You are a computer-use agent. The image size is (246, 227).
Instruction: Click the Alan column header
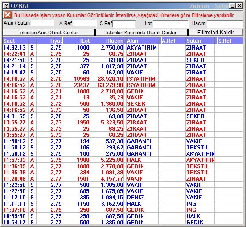pos(143,41)
